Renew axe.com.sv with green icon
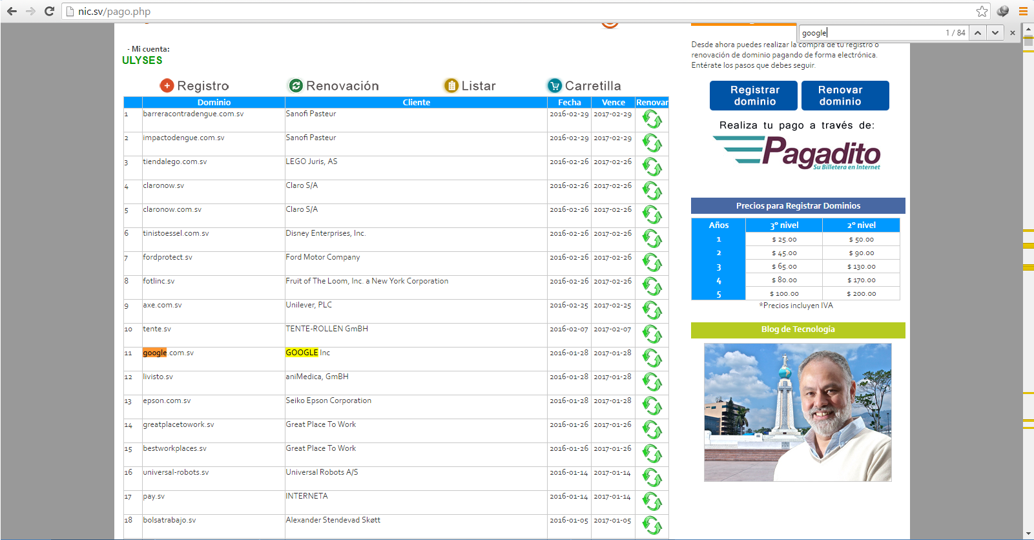 pyautogui.click(x=652, y=311)
